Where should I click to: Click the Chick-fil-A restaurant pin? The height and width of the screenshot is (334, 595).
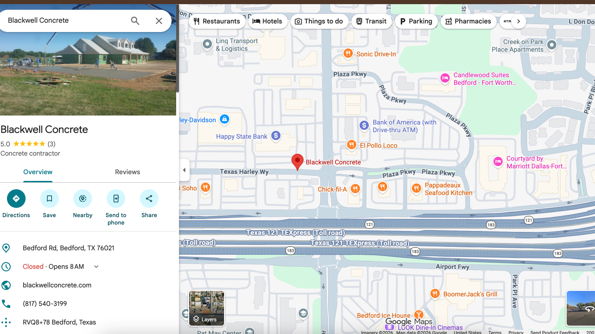[x=355, y=189]
